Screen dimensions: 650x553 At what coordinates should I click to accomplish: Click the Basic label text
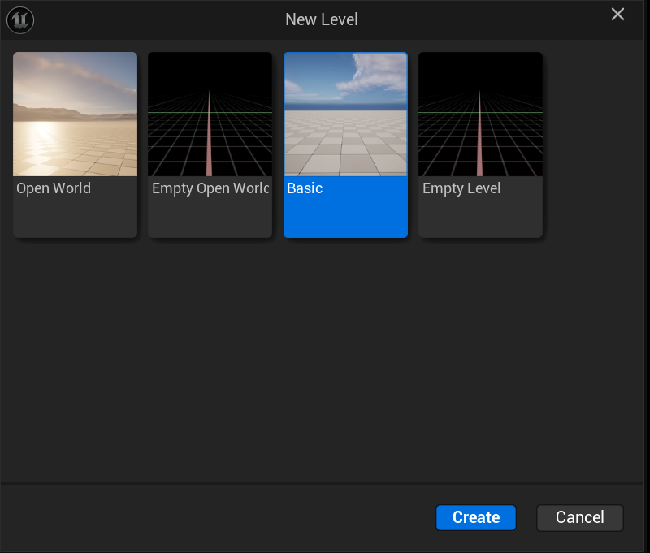pos(305,188)
